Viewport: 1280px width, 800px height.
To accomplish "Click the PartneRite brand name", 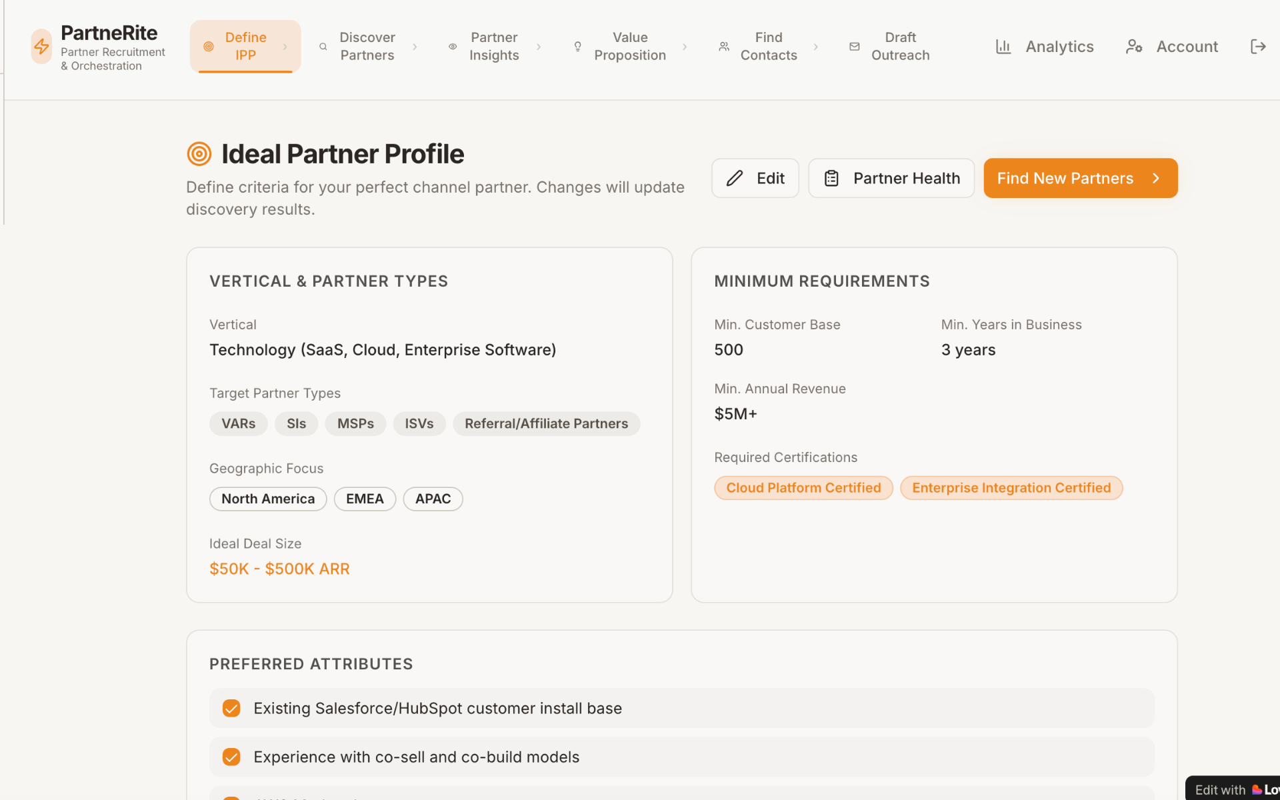I will [x=109, y=33].
